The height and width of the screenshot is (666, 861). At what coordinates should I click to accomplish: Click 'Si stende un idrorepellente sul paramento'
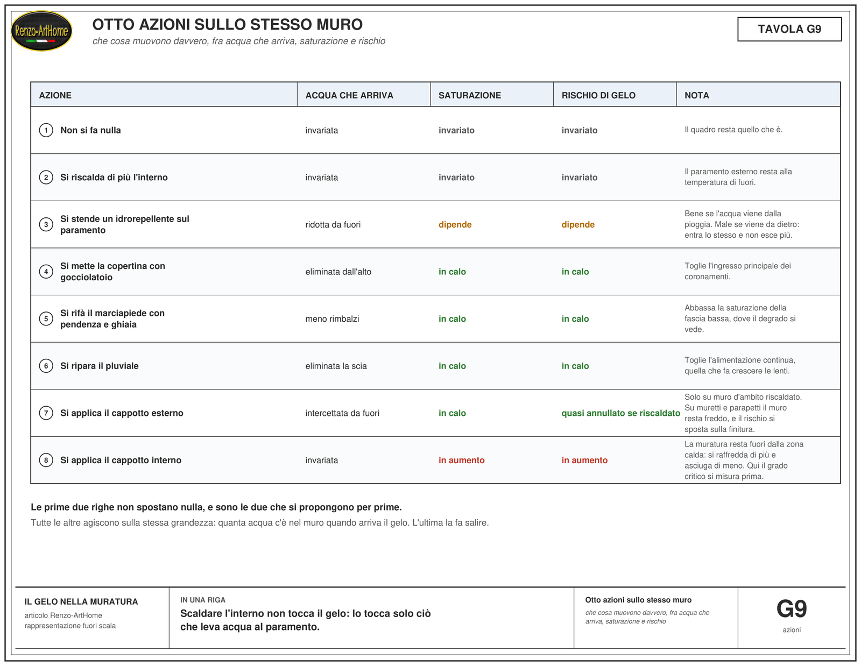point(125,224)
